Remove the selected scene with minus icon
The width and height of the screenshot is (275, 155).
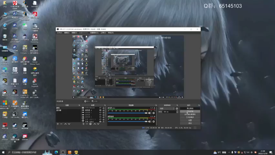[x=61, y=124]
